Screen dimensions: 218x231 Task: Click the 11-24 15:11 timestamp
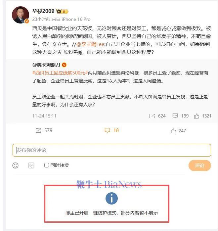(x=44, y=116)
